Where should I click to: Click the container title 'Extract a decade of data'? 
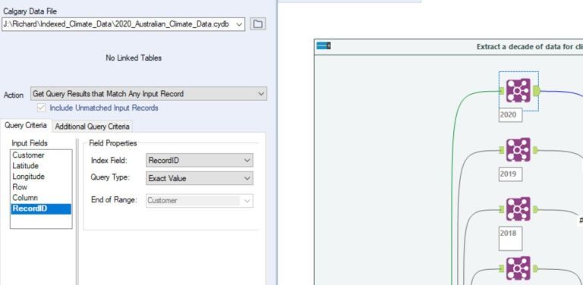[x=529, y=47]
